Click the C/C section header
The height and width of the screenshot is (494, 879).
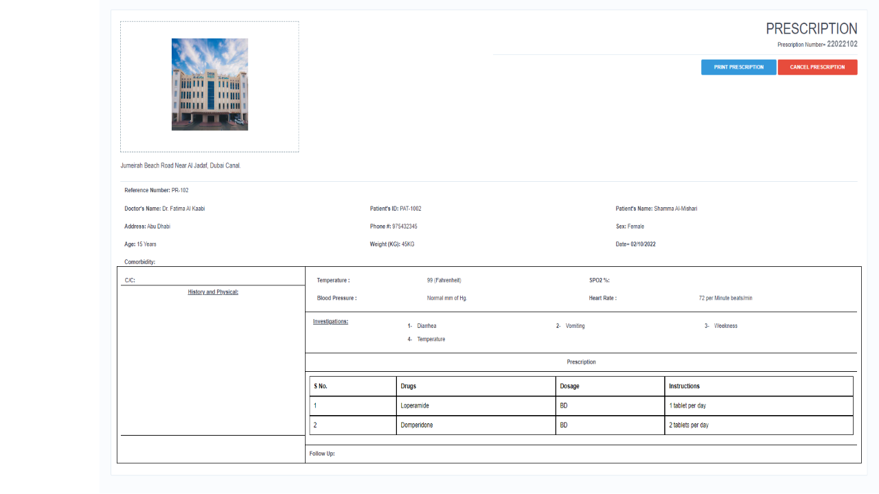(129, 279)
